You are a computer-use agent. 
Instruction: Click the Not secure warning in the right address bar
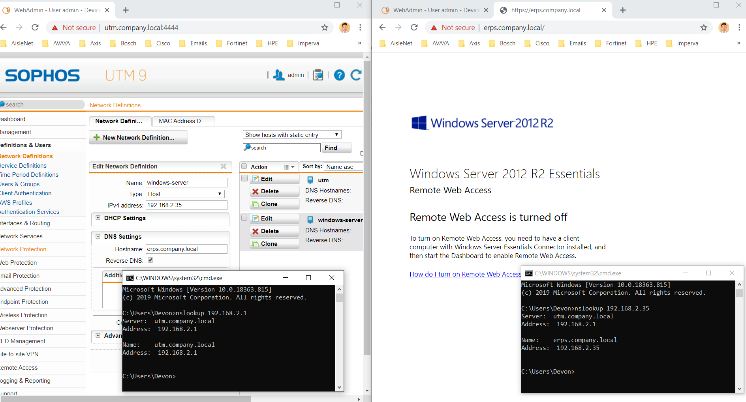[x=453, y=28]
